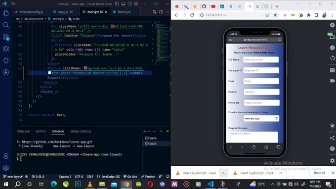This screenshot has width=336, height=189.
Task: Toggle panel layout icon in title bar
Action: pyautogui.click(x=123, y=3)
